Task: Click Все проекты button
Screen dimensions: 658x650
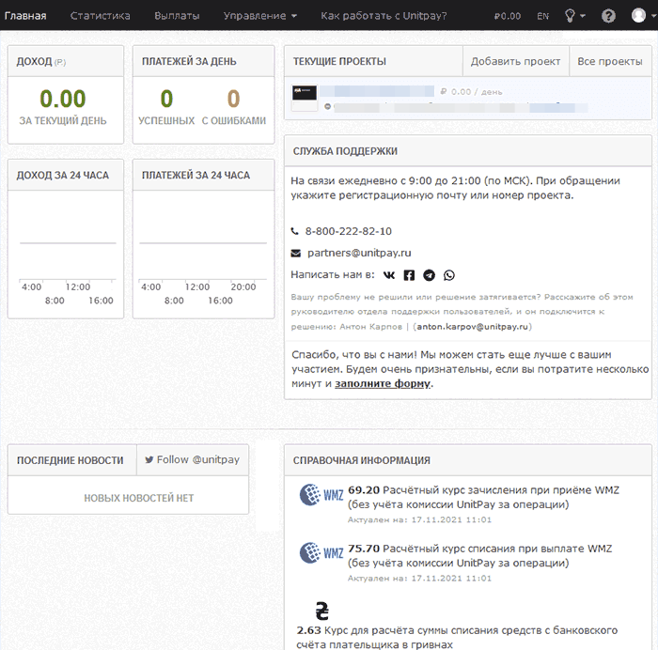Action: [x=609, y=62]
